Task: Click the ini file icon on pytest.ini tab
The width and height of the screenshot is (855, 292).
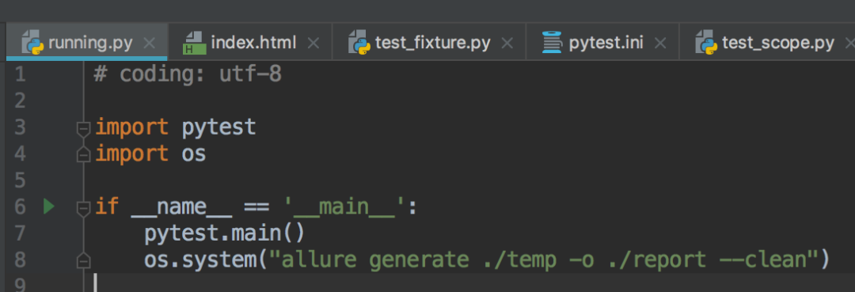Action: tap(552, 43)
